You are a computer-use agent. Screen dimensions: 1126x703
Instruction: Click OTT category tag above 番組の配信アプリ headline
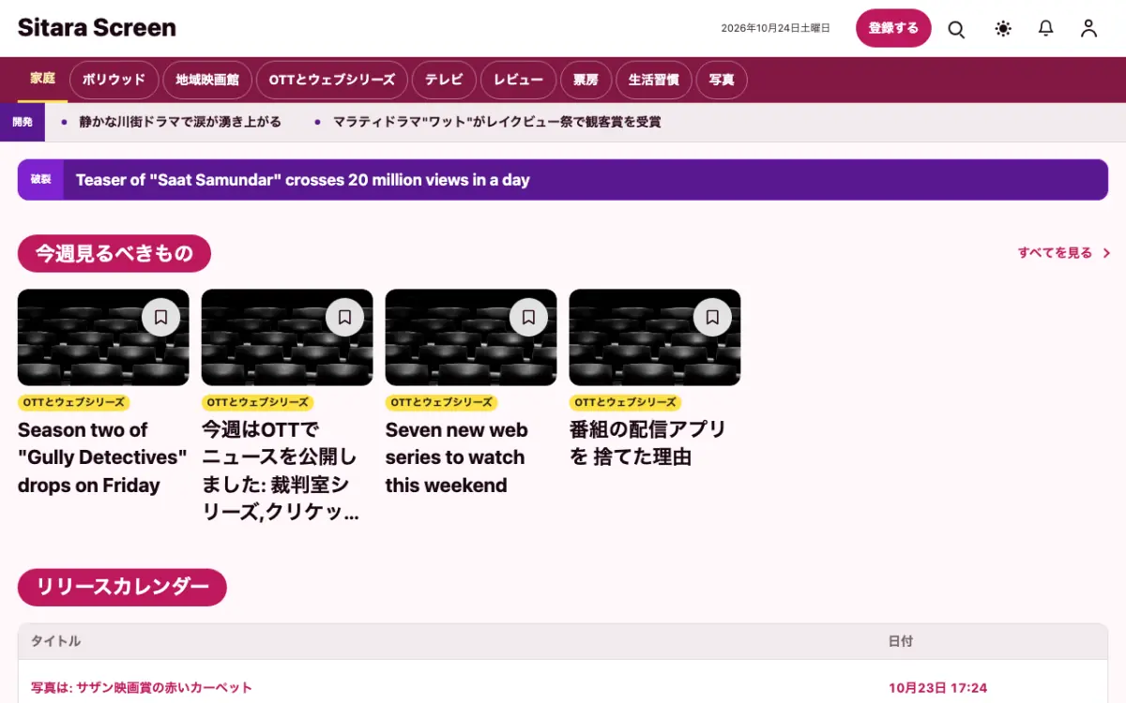coord(625,402)
